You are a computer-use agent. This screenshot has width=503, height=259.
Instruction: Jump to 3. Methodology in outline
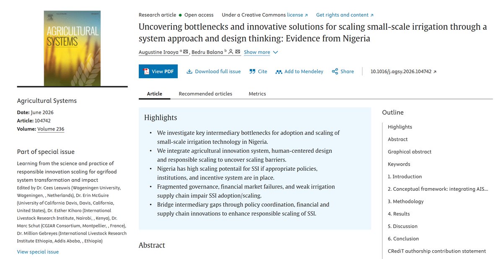(406, 202)
